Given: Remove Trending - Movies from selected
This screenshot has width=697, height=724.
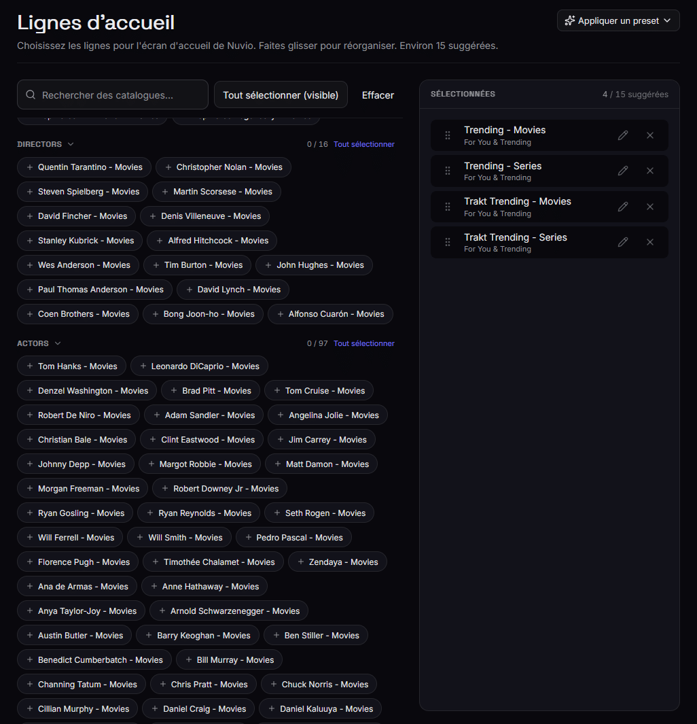Looking at the screenshot, I should point(650,135).
